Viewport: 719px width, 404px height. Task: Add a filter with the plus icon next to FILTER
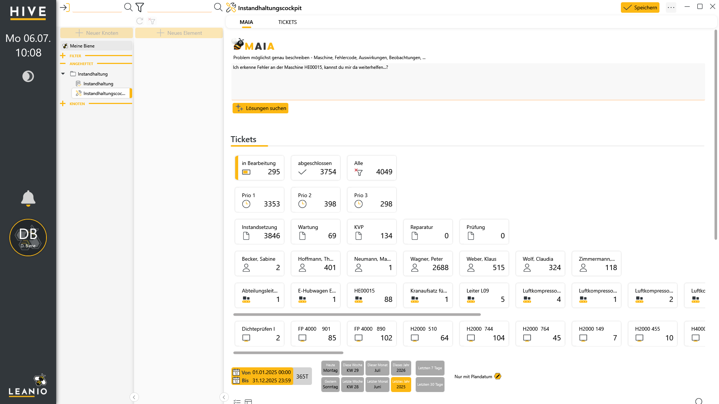[63, 56]
